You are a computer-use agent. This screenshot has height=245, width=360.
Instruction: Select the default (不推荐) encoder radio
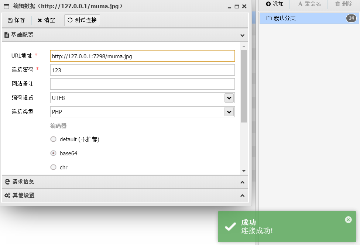53,139
